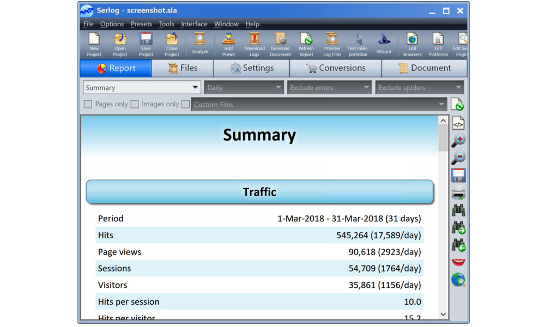View HTML source code icon
This screenshot has height=327, width=545.
pyautogui.click(x=458, y=124)
